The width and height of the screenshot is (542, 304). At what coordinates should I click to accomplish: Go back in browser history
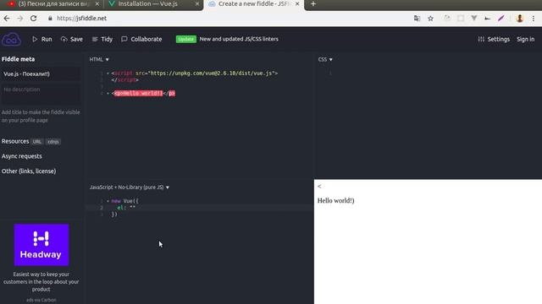click(7, 19)
